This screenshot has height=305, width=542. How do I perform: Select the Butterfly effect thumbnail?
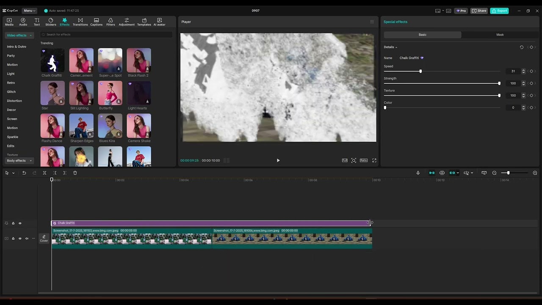110,93
